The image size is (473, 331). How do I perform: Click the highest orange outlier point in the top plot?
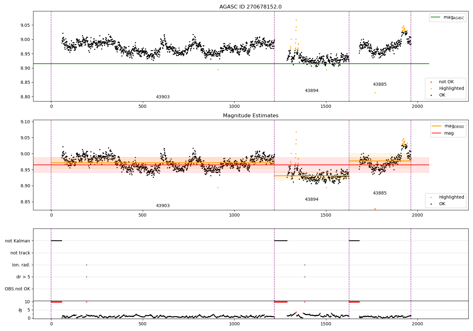pos(296,20)
